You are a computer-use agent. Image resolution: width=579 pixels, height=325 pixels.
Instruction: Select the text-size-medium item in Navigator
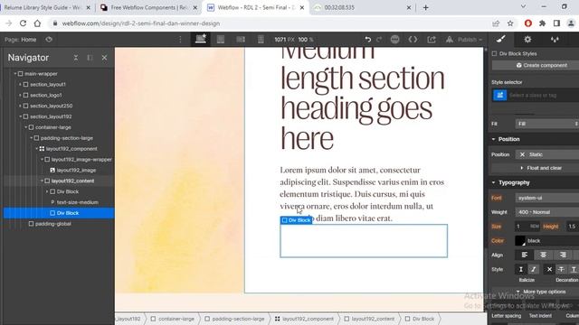click(x=78, y=202)
